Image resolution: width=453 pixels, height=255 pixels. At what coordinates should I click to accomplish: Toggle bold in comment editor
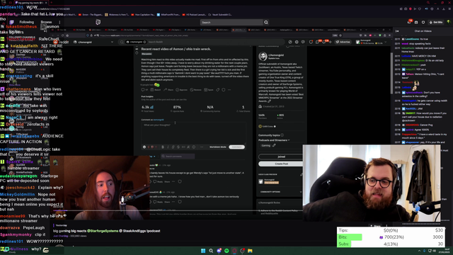point(163,147)
